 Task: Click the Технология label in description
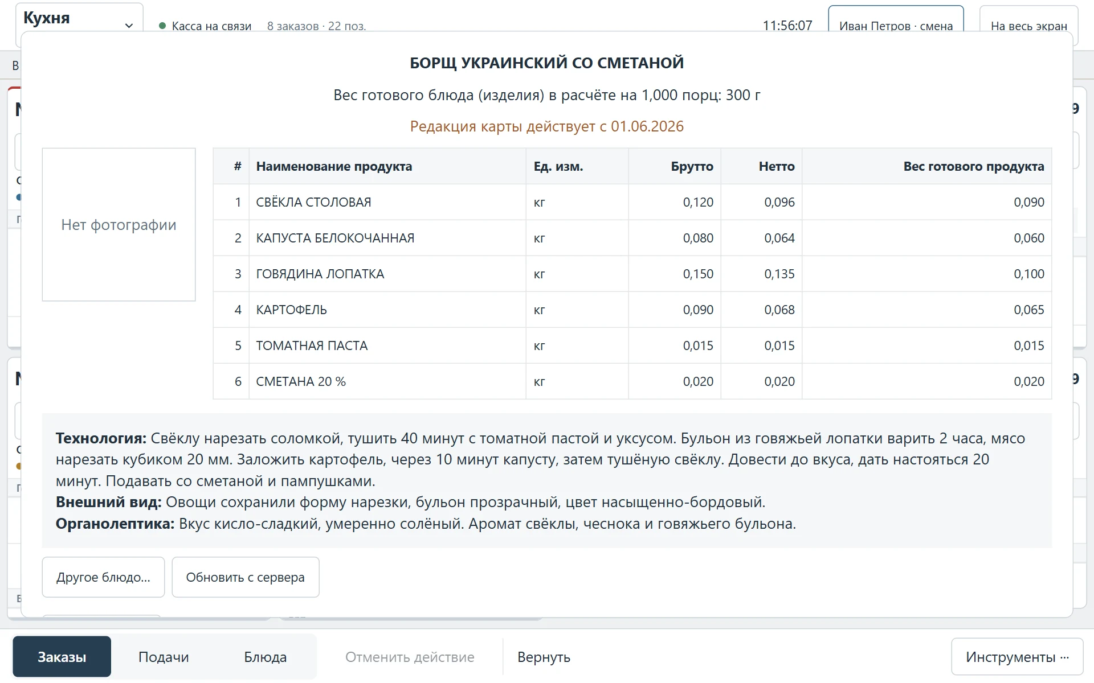[x=101, y=438]
